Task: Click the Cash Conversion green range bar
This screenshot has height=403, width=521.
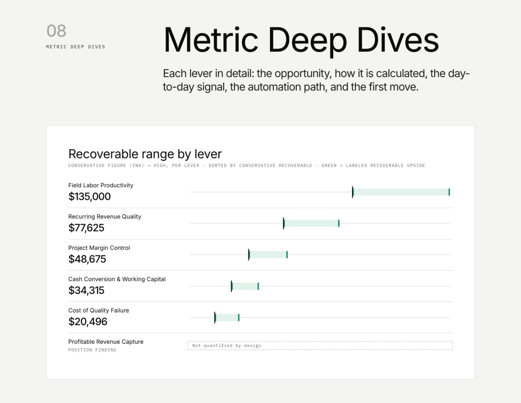Action: tap(245, 286)
